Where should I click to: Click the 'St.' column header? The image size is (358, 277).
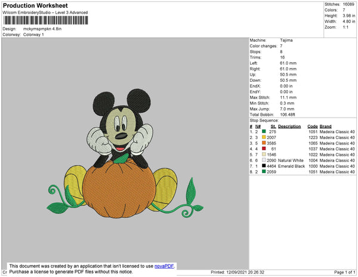273,127
